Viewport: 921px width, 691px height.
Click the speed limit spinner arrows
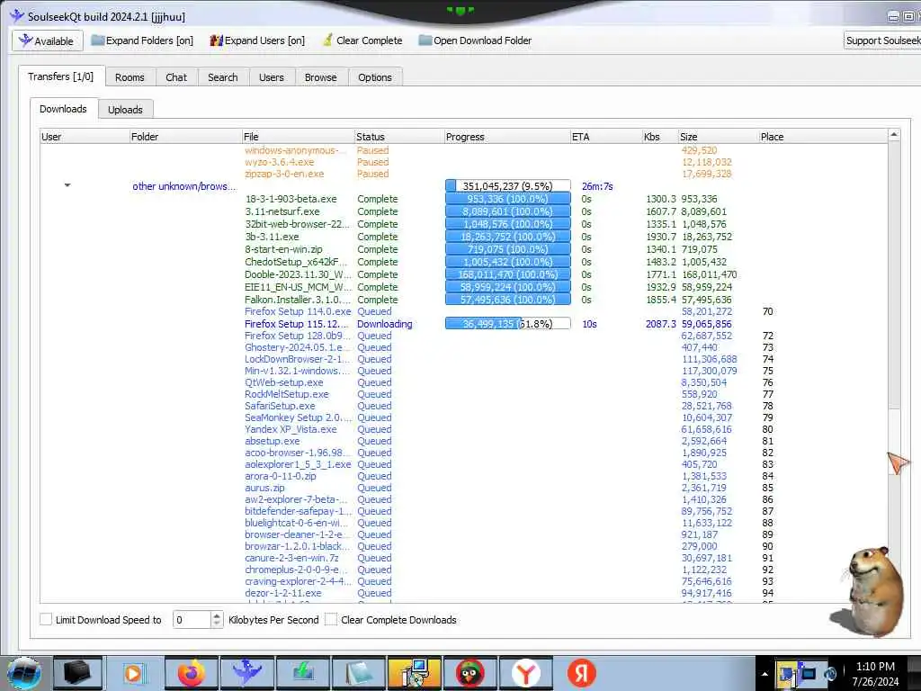pos(217,619)
